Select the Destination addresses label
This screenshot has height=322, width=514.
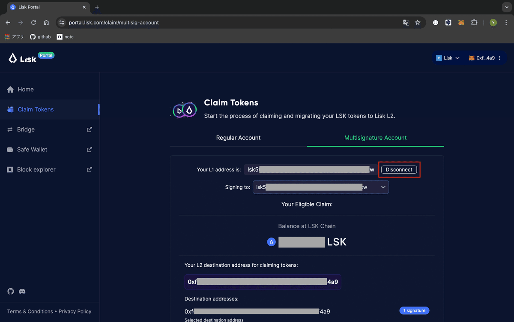pyautogui.click(x=212, y=299)
